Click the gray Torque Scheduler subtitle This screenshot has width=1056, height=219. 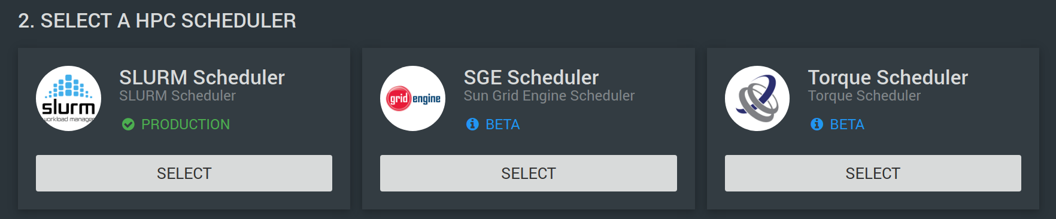click(x=864, y=96)
